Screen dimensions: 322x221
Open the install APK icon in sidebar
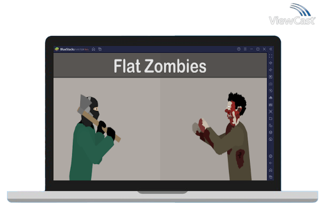(271, 98)
